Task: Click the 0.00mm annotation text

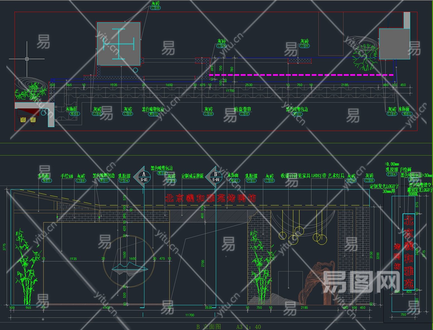Action: point(392,164)
